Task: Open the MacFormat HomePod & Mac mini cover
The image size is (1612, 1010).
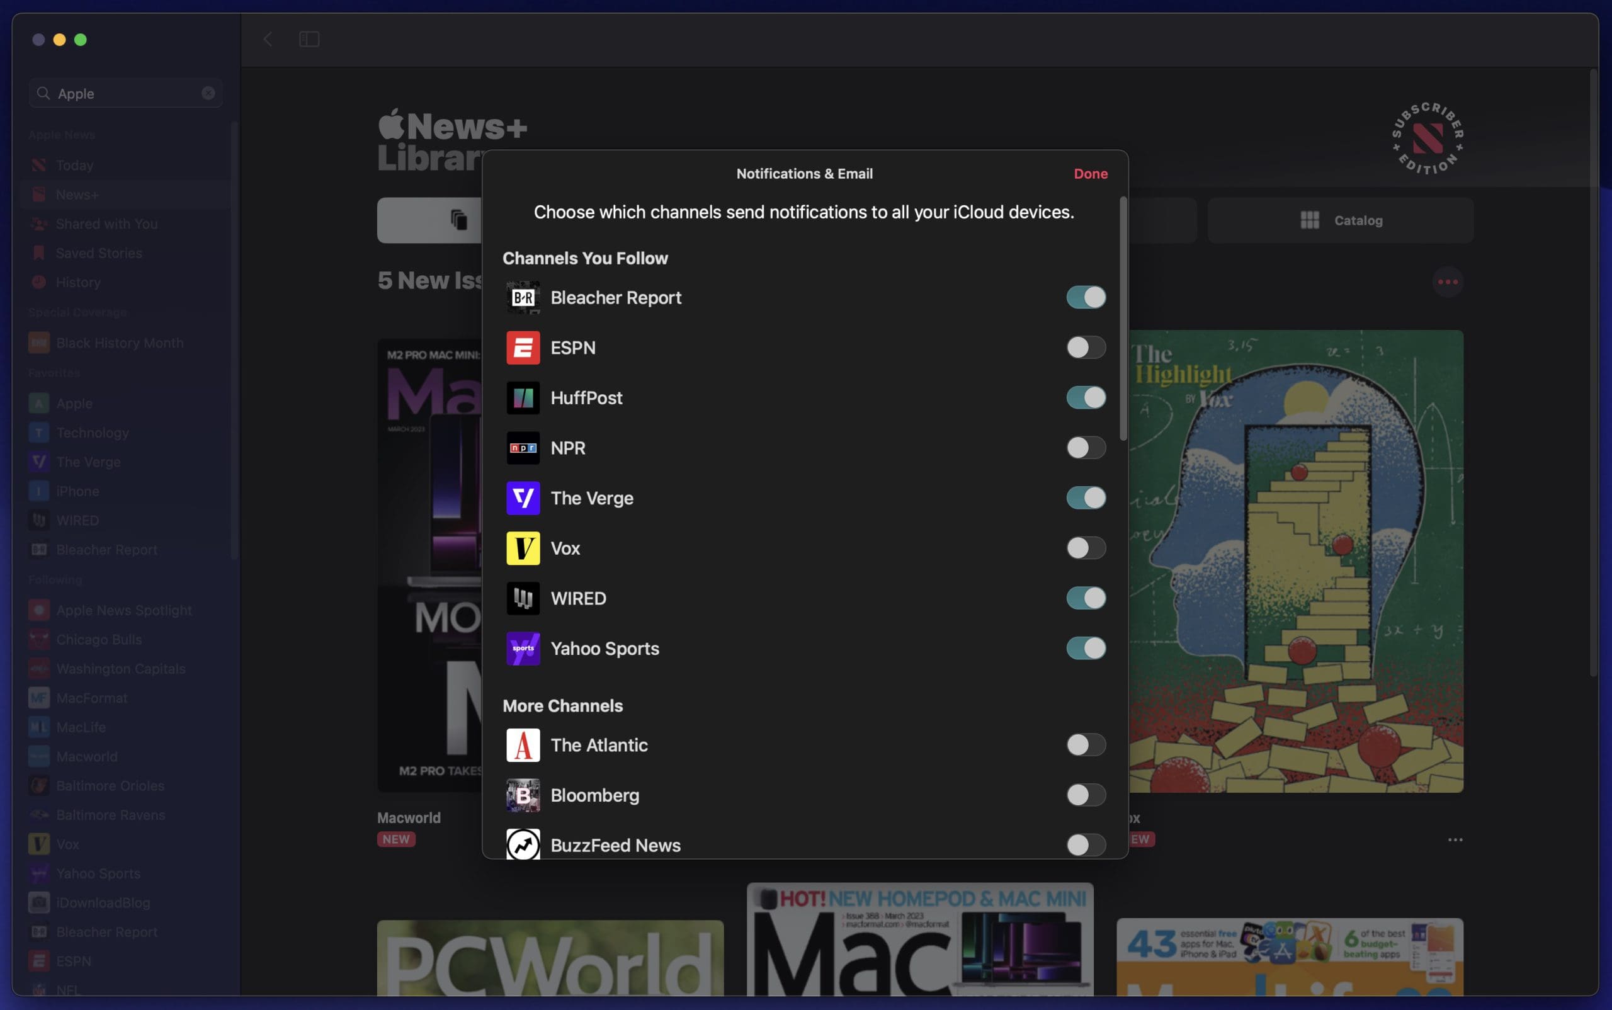Action: pyautogui.click(x=920, y=939)
